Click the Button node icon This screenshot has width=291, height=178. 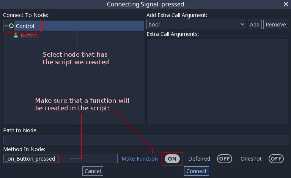[16, 35]
